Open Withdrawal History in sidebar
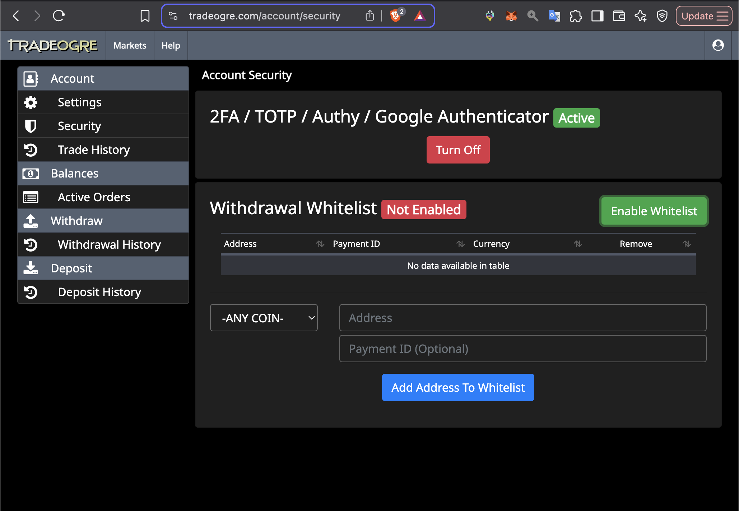The image size is (739, 511). (x=103, y=245)
